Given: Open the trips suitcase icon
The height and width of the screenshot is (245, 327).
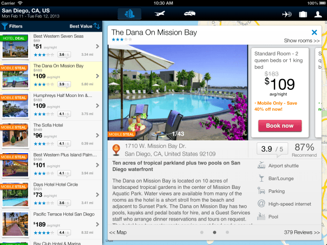Looking at the screenshot, I should pyautogui.click(x=303, y=14).
